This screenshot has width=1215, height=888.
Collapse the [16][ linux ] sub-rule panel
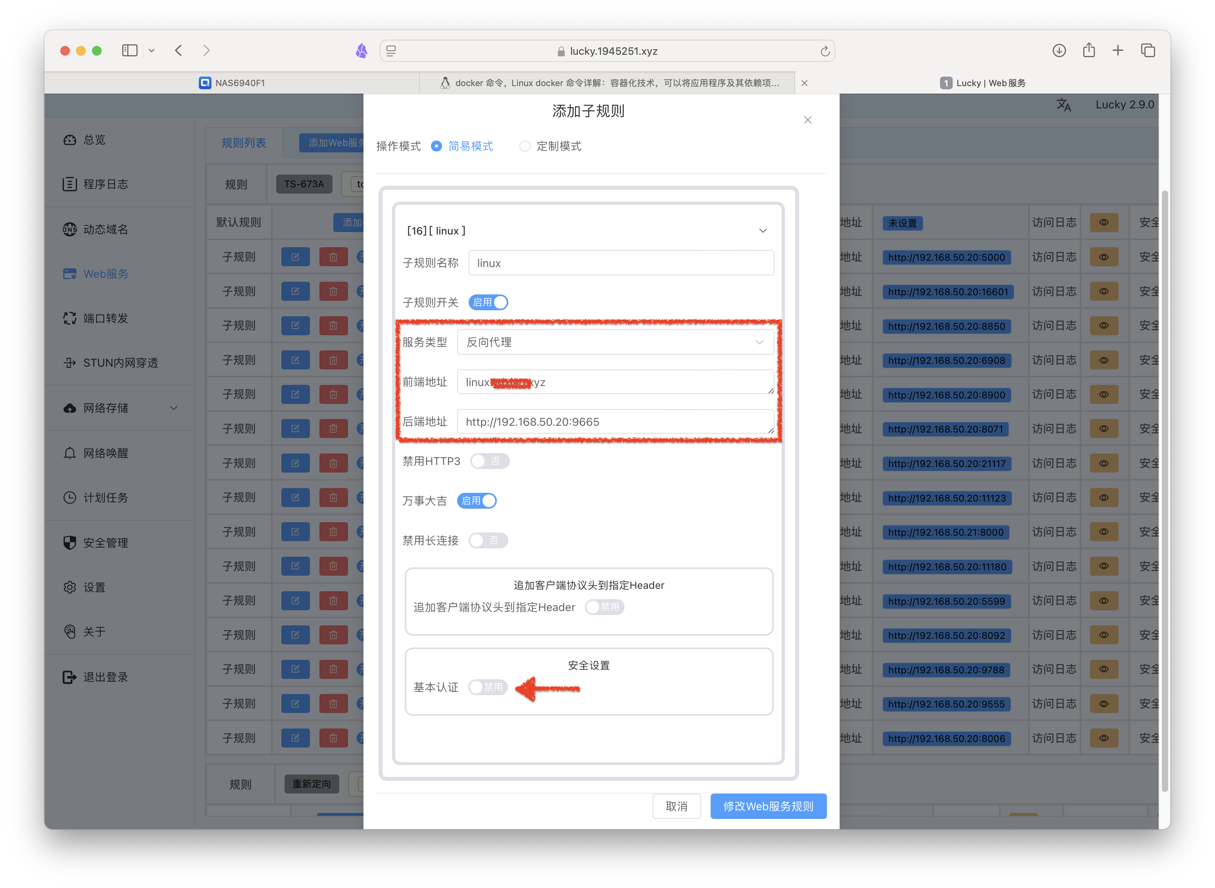coord(763,231)
